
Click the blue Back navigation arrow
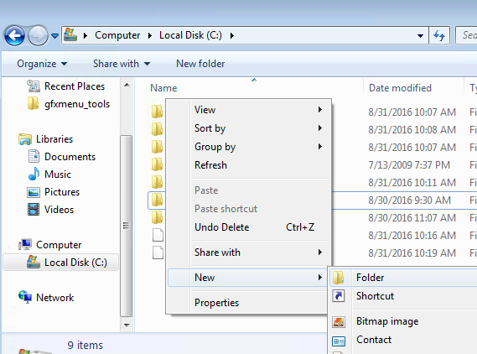point(14,36)
